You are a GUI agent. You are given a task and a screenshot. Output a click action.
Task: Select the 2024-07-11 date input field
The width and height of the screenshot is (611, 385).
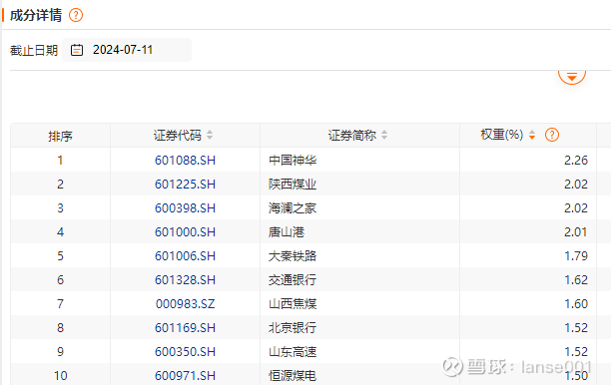(x=127, y=50)
